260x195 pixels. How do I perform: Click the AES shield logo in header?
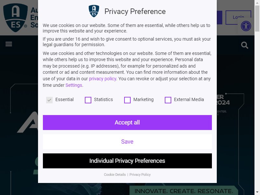click(15, 18)
